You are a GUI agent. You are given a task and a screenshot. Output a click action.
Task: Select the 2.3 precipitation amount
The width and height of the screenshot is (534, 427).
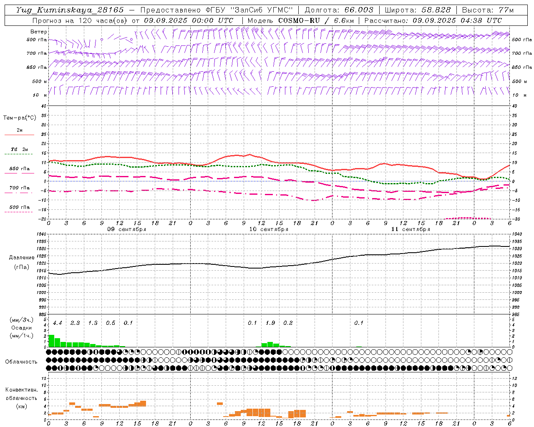75,323
